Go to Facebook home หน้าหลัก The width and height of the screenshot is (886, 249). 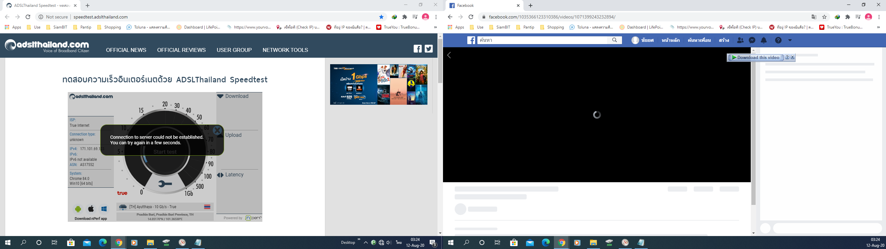(x=671, y=40)
